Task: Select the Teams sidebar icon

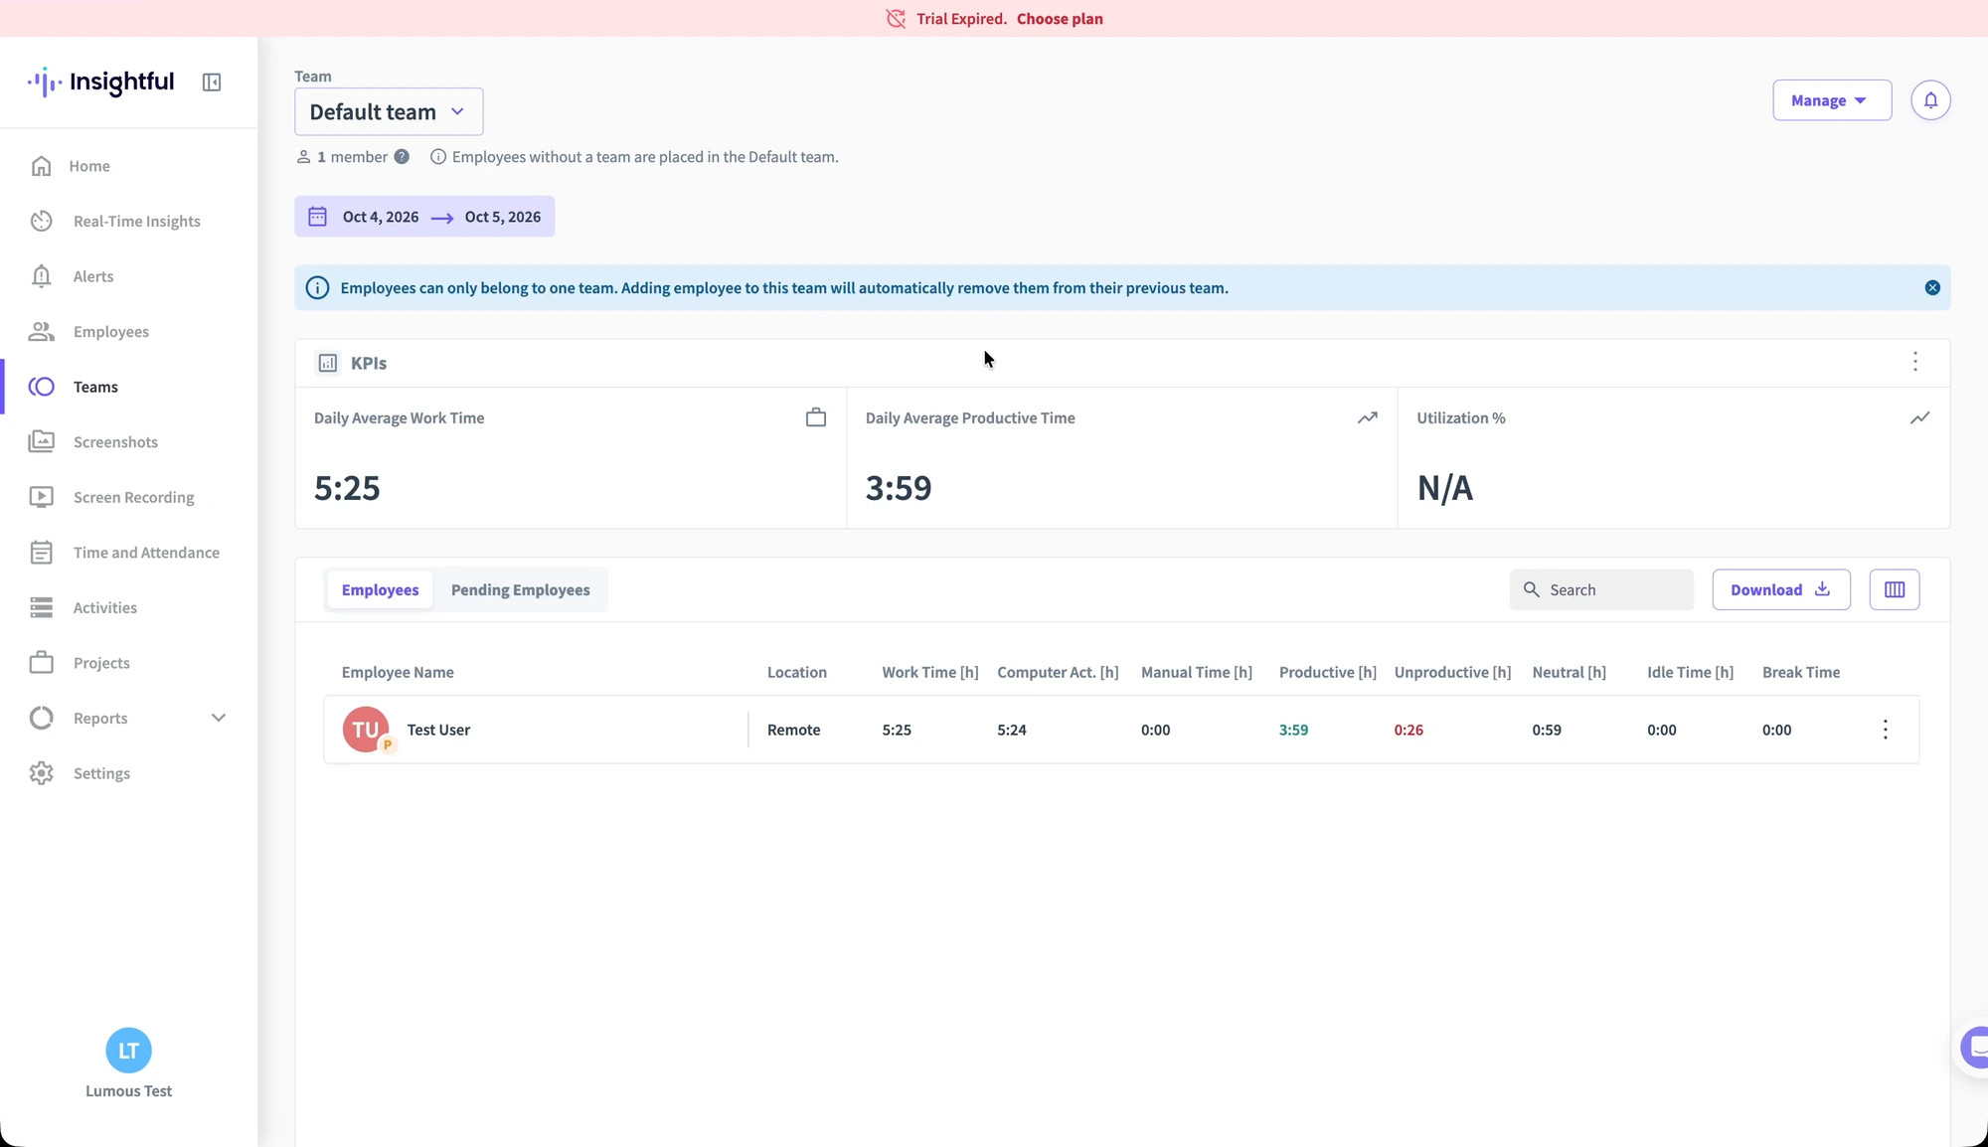Action: [x=41, y=387]
